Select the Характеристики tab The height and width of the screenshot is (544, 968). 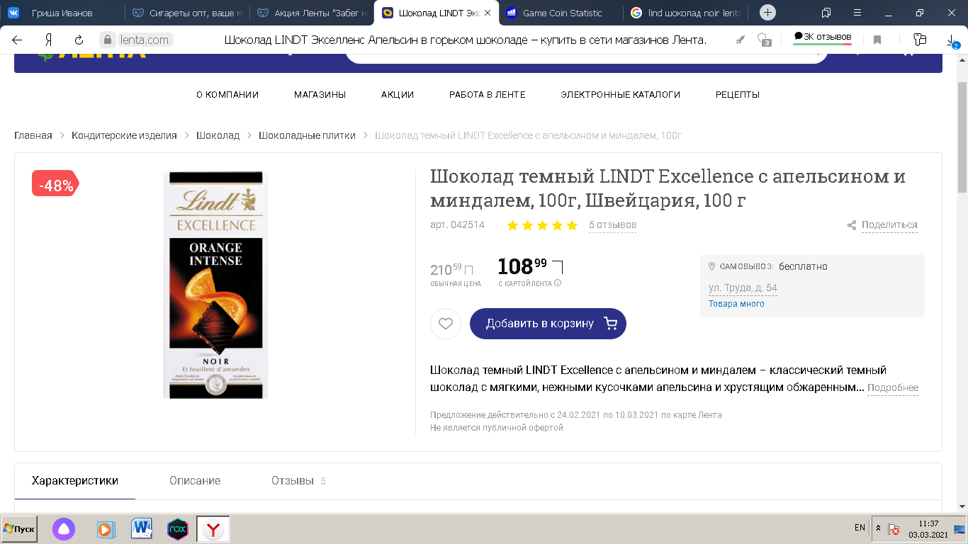pos(75,481)
